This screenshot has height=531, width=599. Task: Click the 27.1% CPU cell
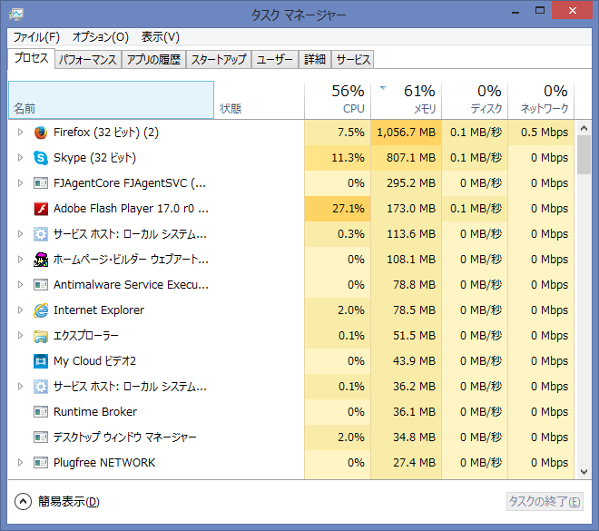[x=338, y=209]
